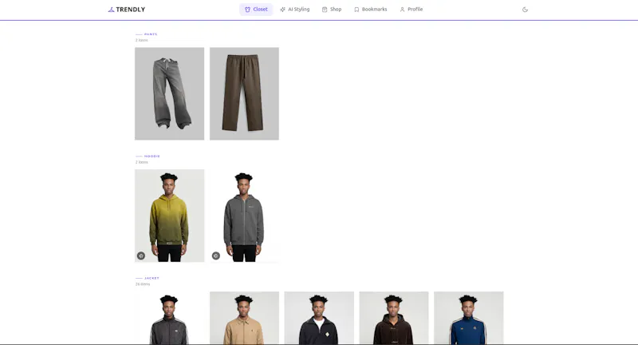Open the Closet tab

(256, 10)
